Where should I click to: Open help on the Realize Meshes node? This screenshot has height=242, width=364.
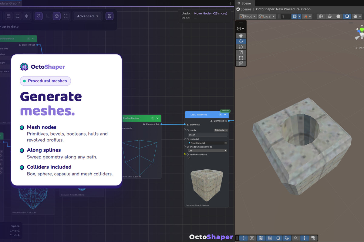click(x=153, y=118)
